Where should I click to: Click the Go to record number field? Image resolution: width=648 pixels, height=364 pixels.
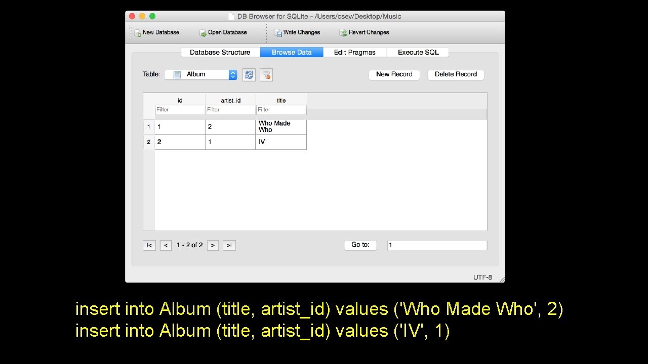click(437, 245)
